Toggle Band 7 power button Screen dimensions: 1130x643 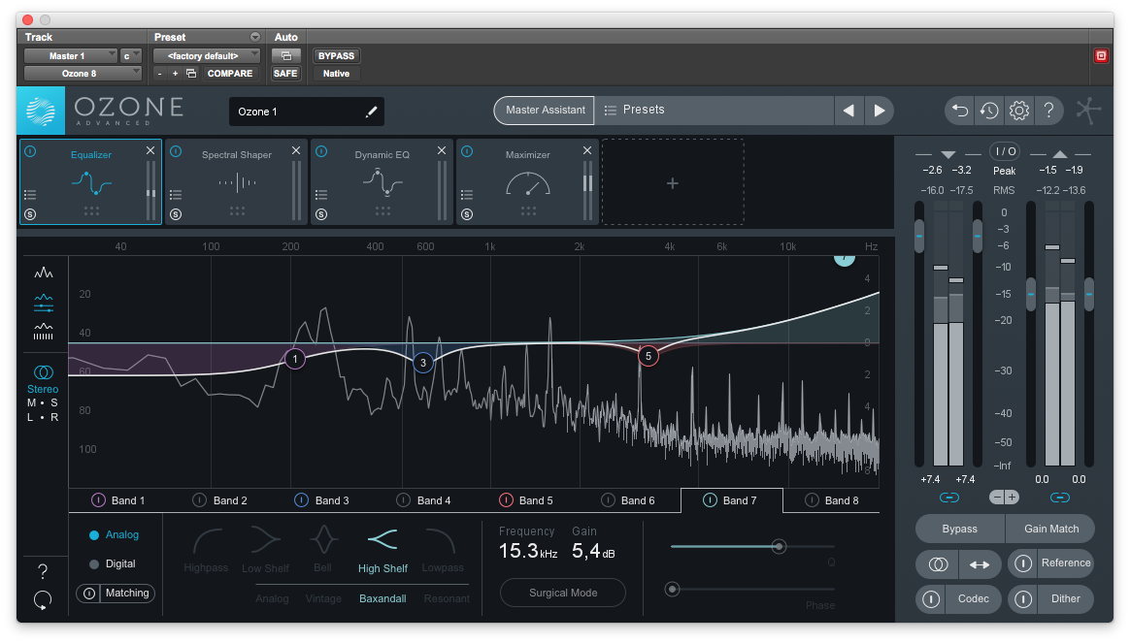(710, 500)
